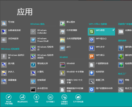This screenshot has width=132, height=107.
Task: Open the 控制面板 control panel
Action: click(38, 81)
